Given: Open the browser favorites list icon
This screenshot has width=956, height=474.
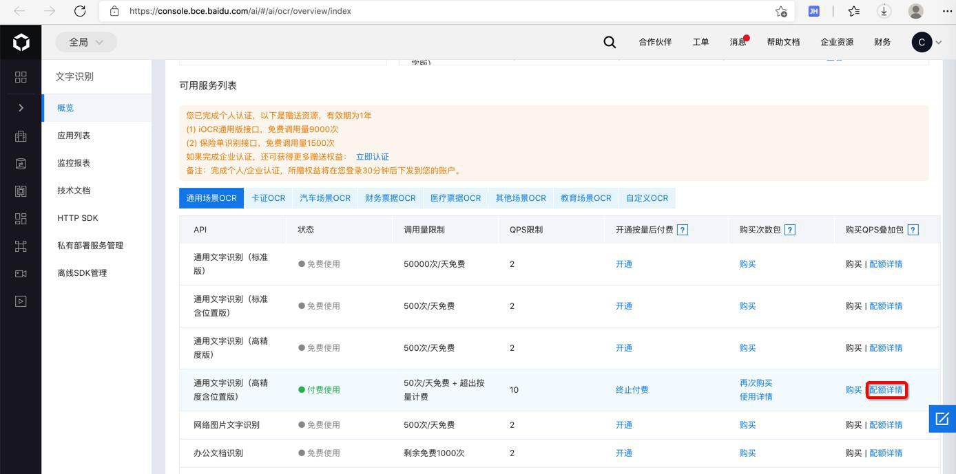Looking at the screenshot, I should (x=854, y=11).
